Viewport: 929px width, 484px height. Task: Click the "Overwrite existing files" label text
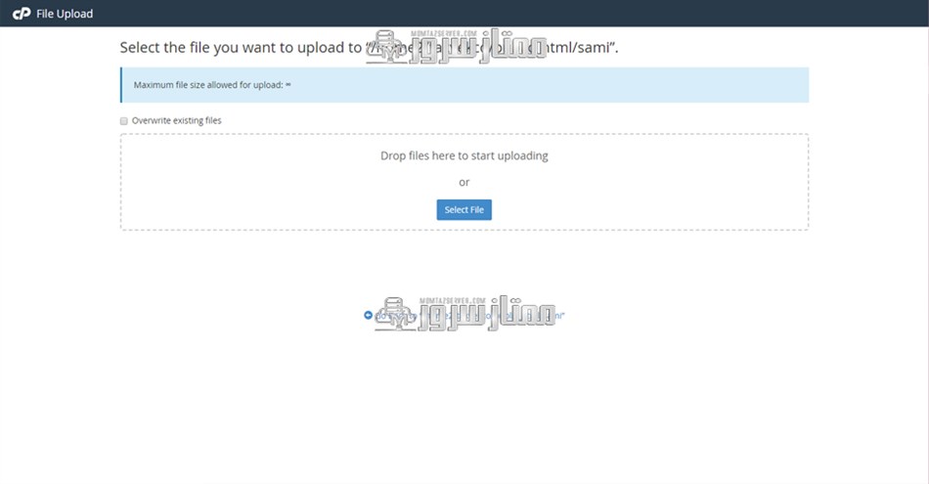point(177,121)
